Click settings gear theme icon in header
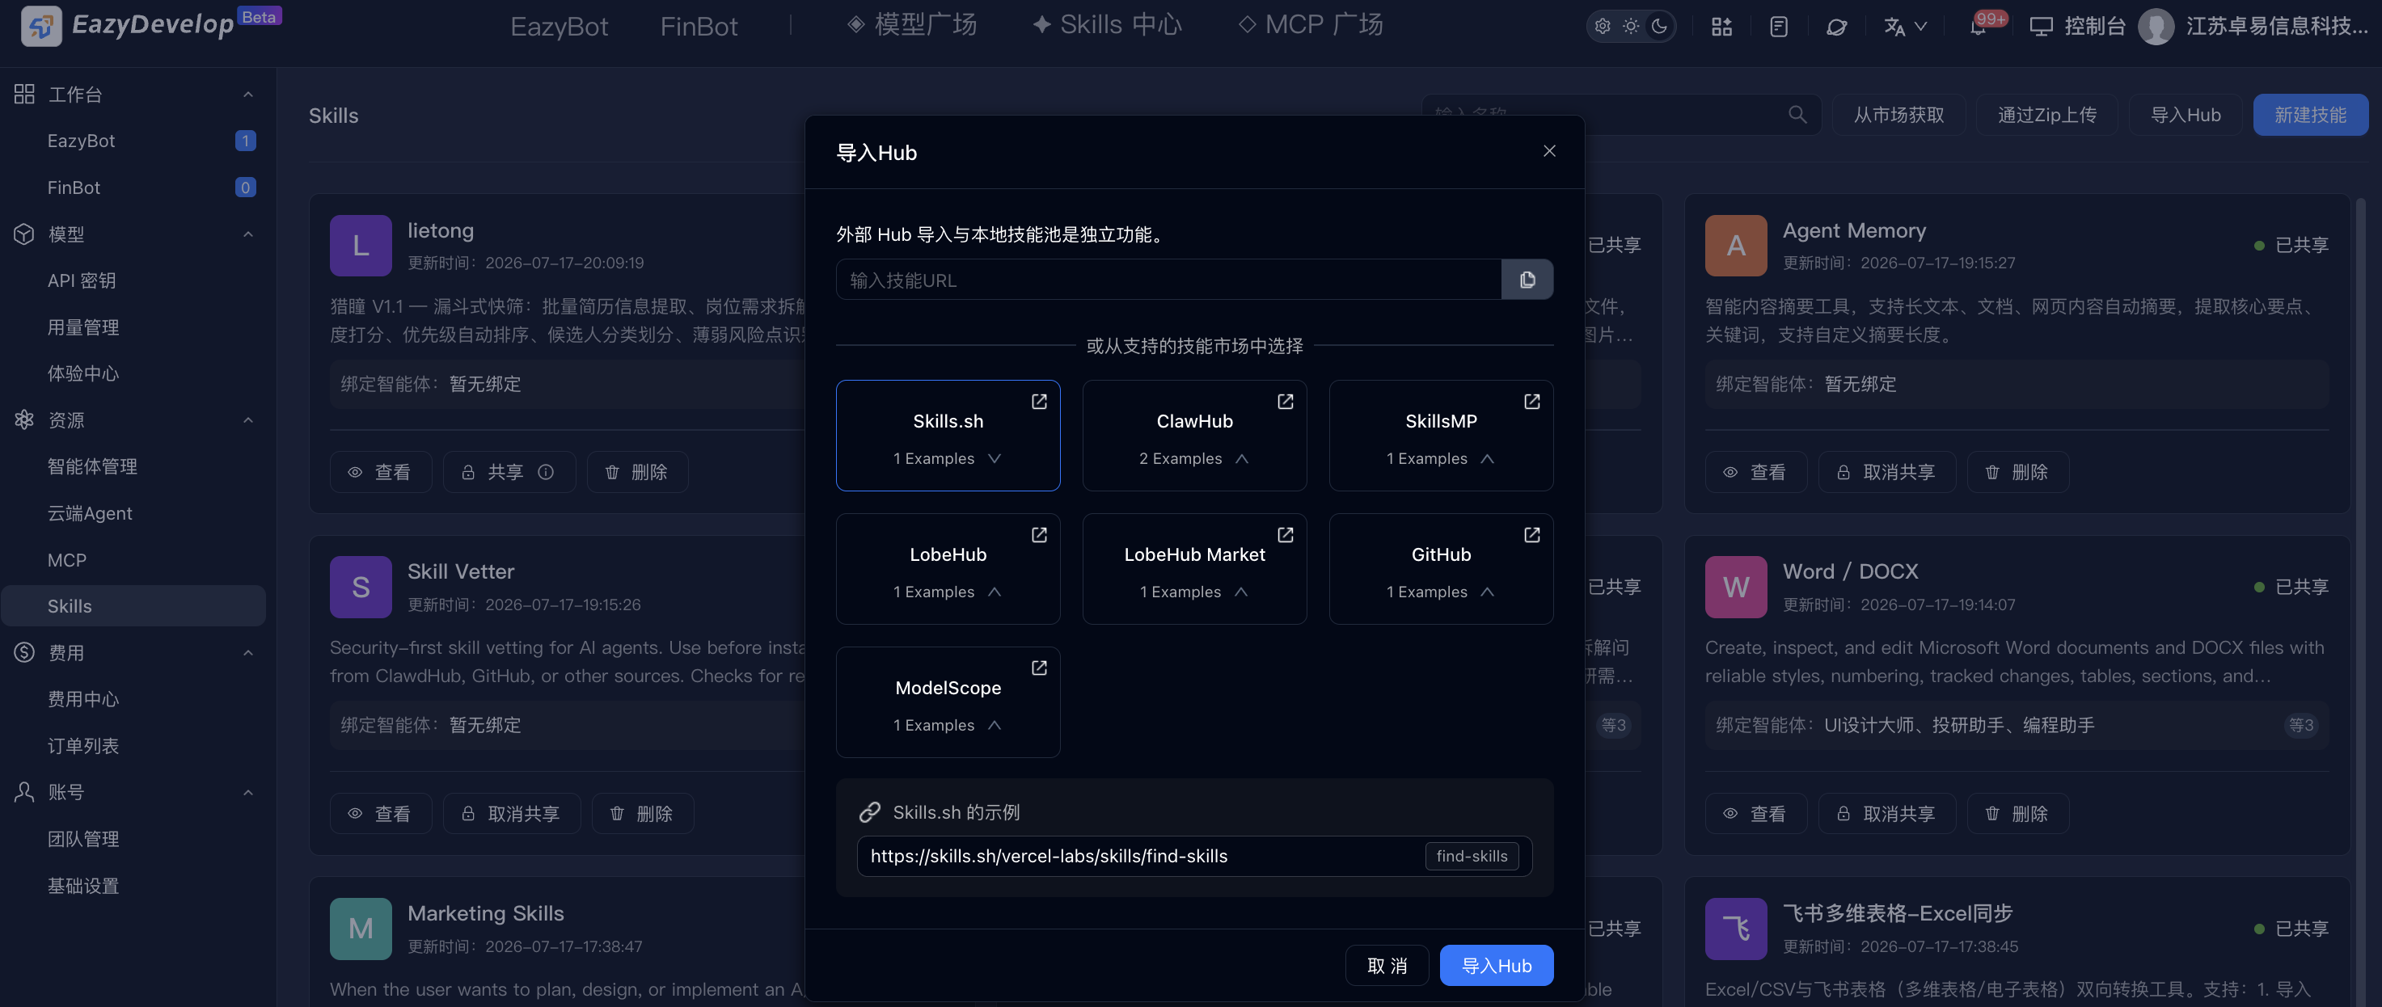 pos(1603,26)
